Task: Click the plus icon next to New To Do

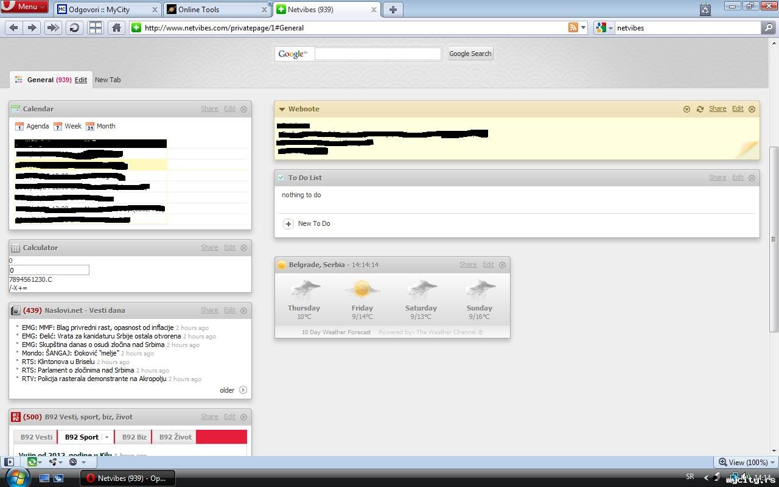Action: 288,224
